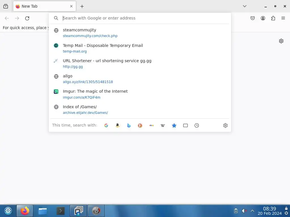
Task: Search this time with eBay
Action: coord(152,125)
